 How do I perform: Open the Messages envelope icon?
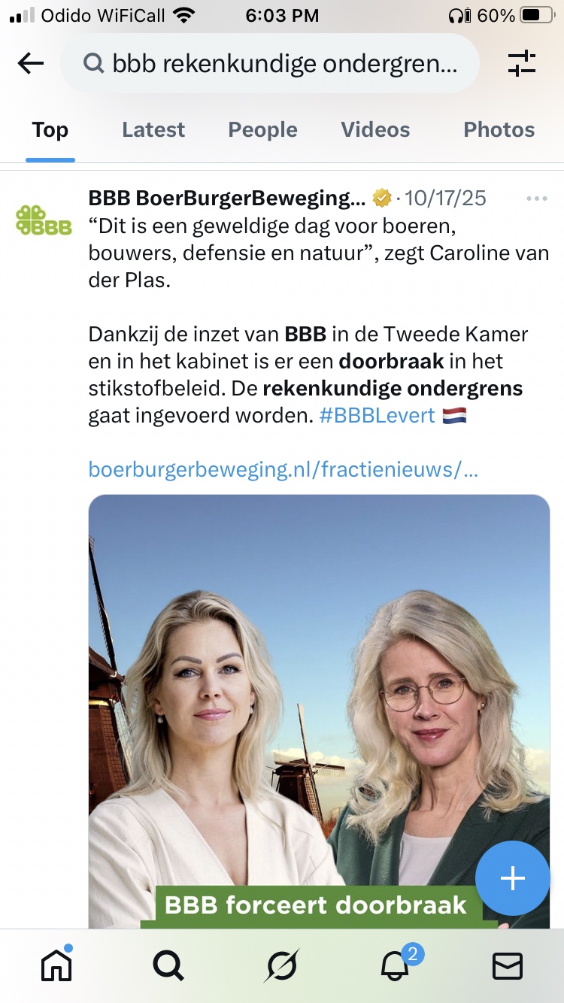pyautogui.click(x=508, y=965)
